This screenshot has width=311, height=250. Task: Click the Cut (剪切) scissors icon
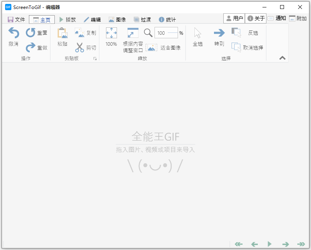point(79,48)
